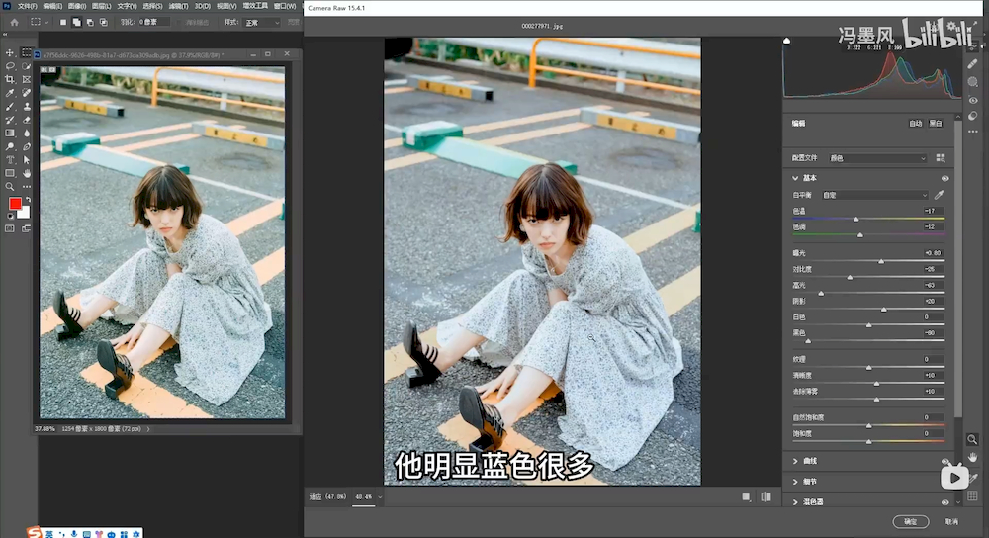The height and width of the screenshot is (538, 989).
Task: Reset default foreground and background colors
Action: pyautogui.click(x=10, y=216)
